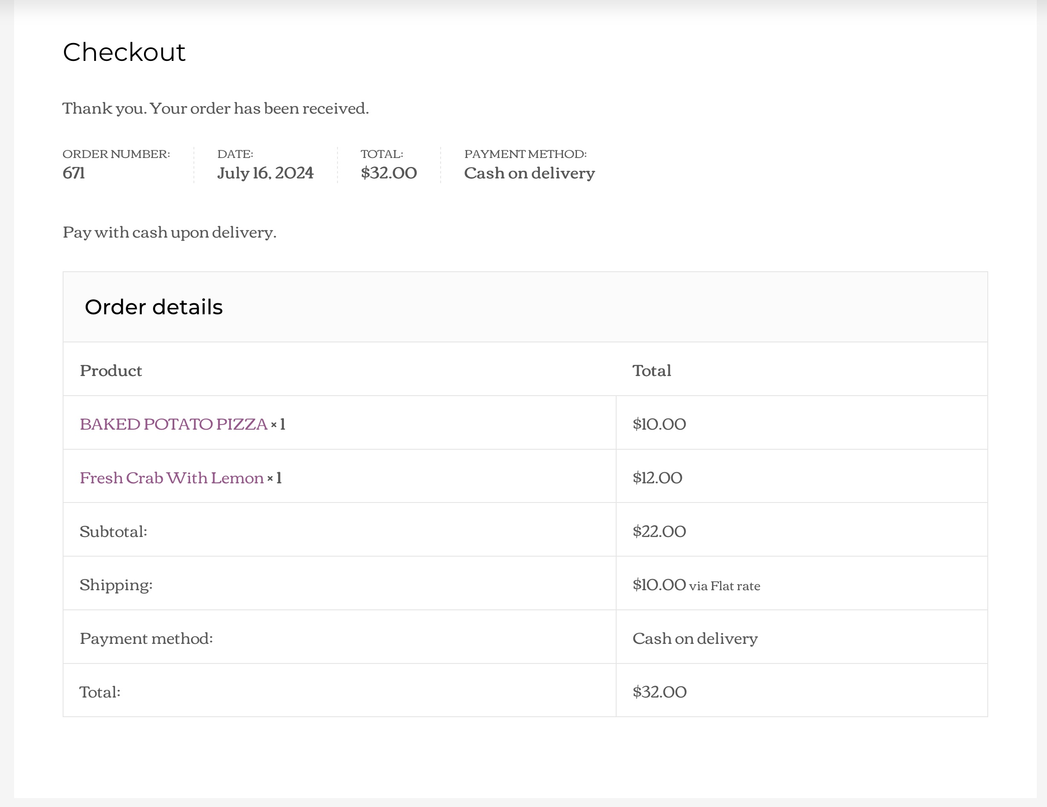Click the Total row label in the table
This screenshot has height=807, width=1047.
click(x=99, y=692)
